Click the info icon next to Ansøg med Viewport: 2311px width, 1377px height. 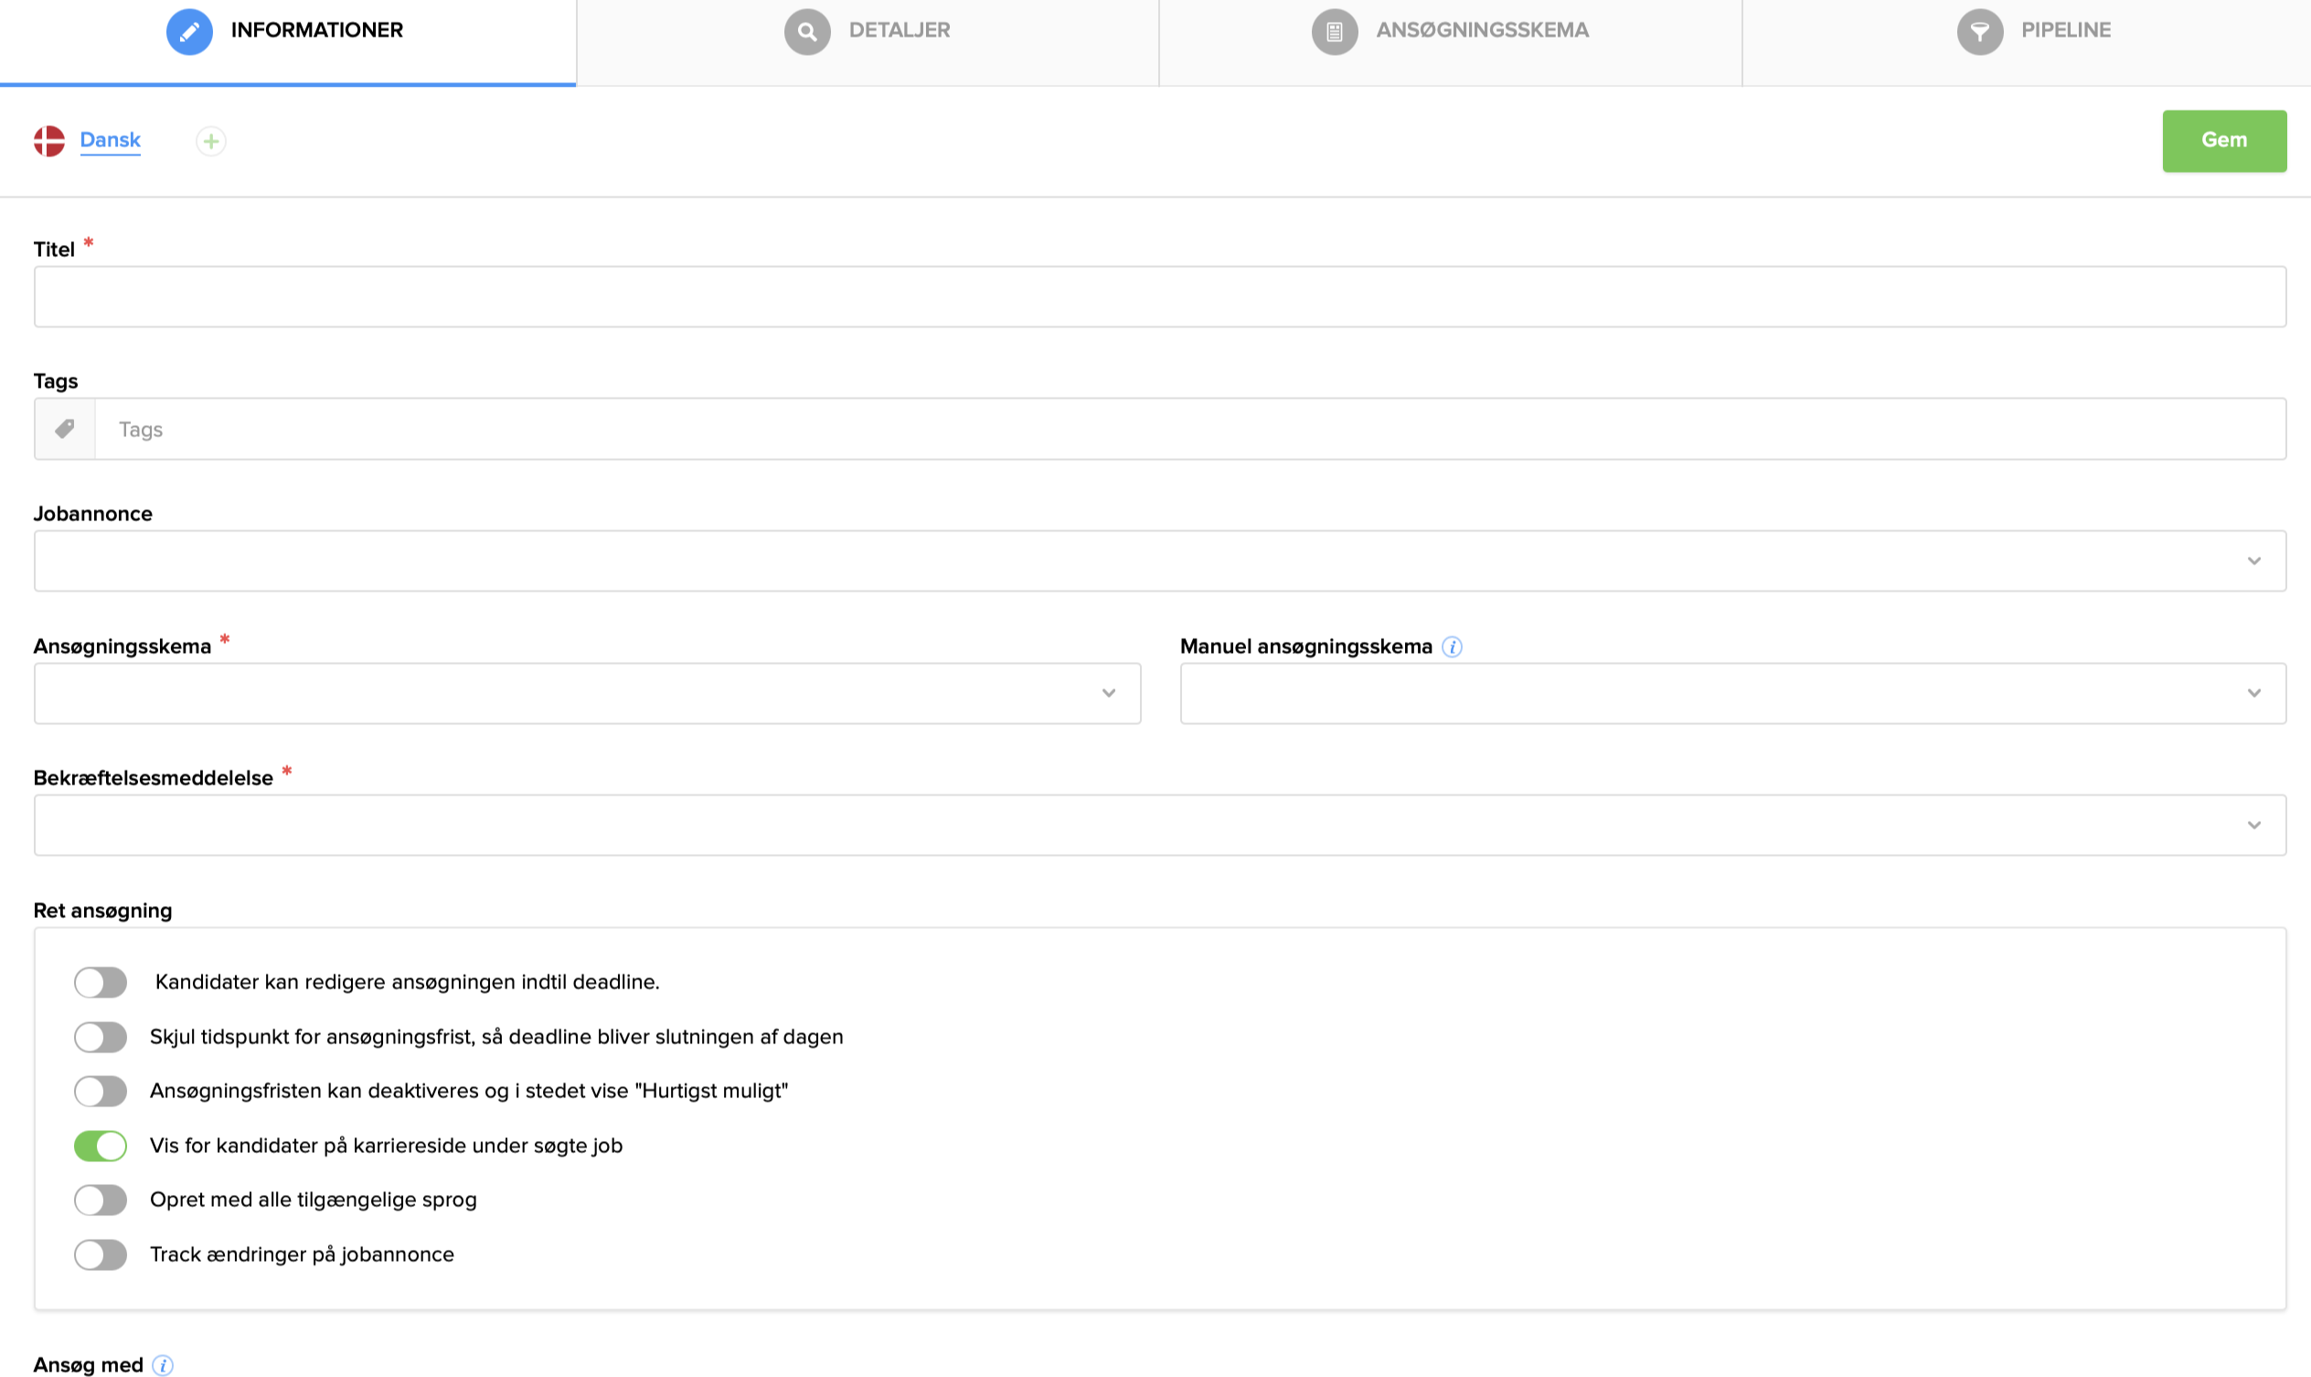(x=163, y=1365)
